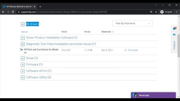Click the virtual agent avatar icon
This screenshot has height=101, width=180.
[135, 95]
